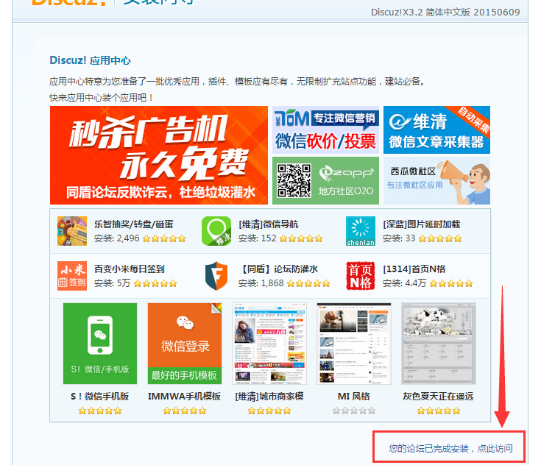Screen dimensions: 541x465
Task: Click the QR code image
Action: click(x=293, y=180)
